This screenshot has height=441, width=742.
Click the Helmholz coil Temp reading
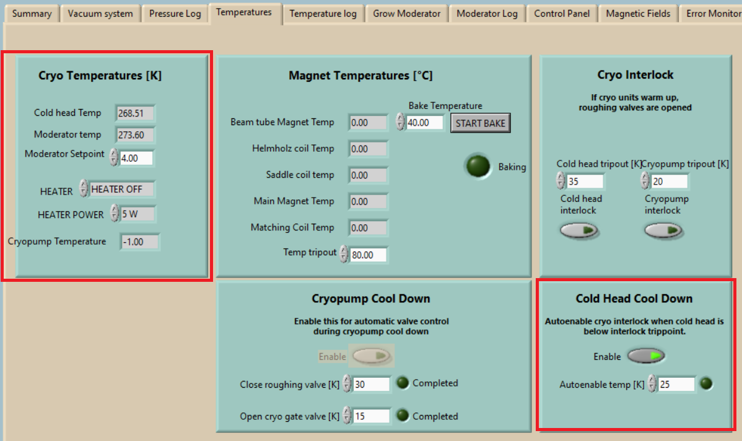tap(368, 149)
